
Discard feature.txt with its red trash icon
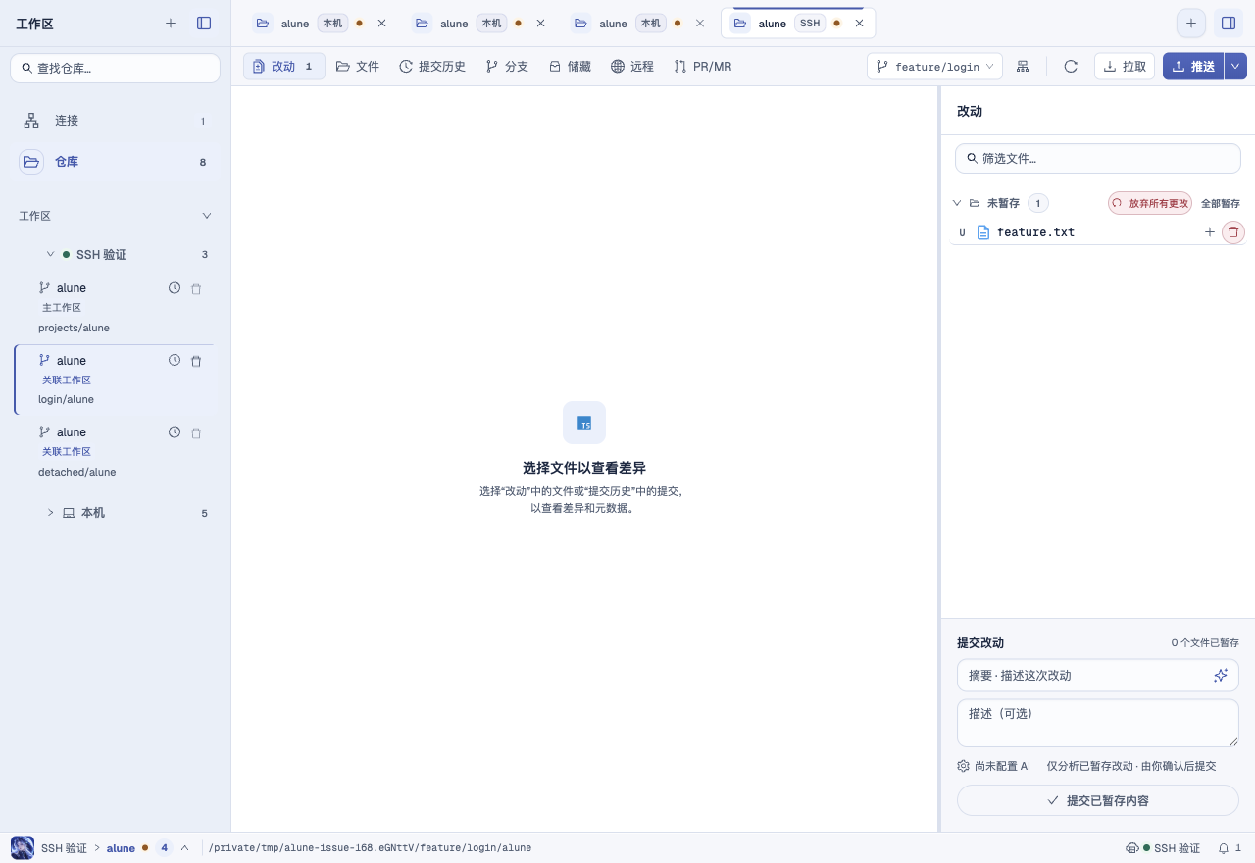pos(1233,232)
